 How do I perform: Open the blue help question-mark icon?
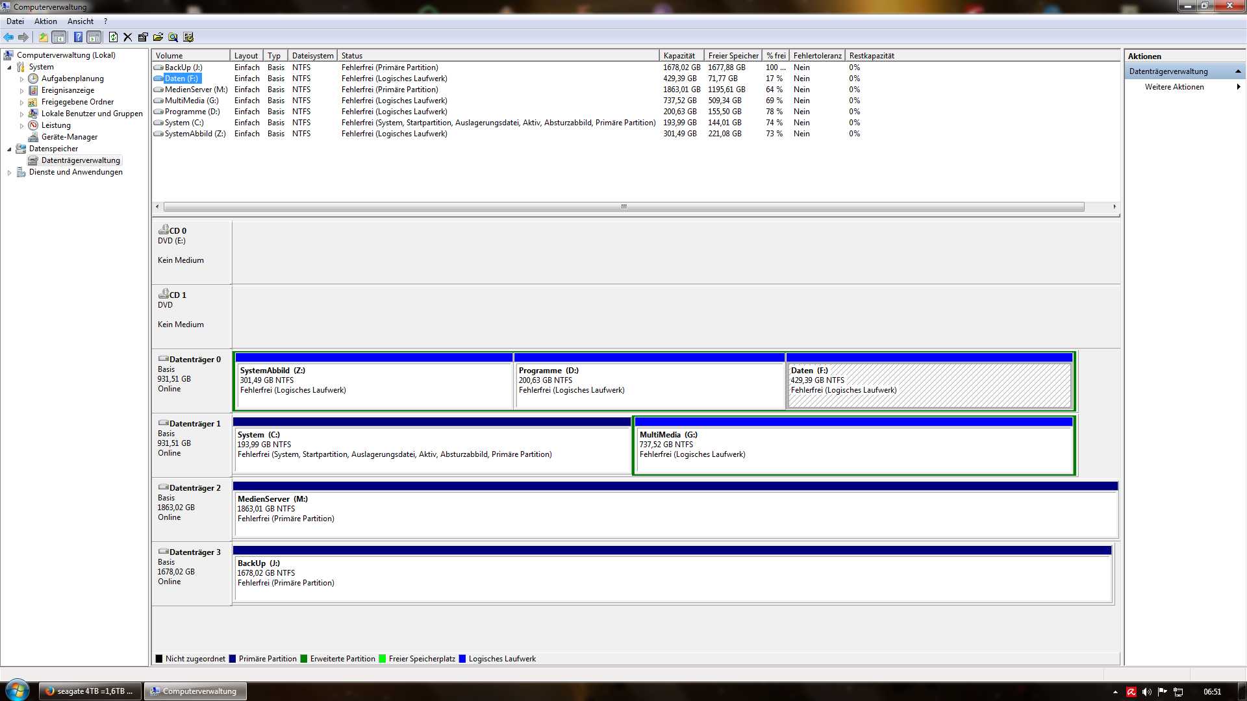click(x=78, y=37)
